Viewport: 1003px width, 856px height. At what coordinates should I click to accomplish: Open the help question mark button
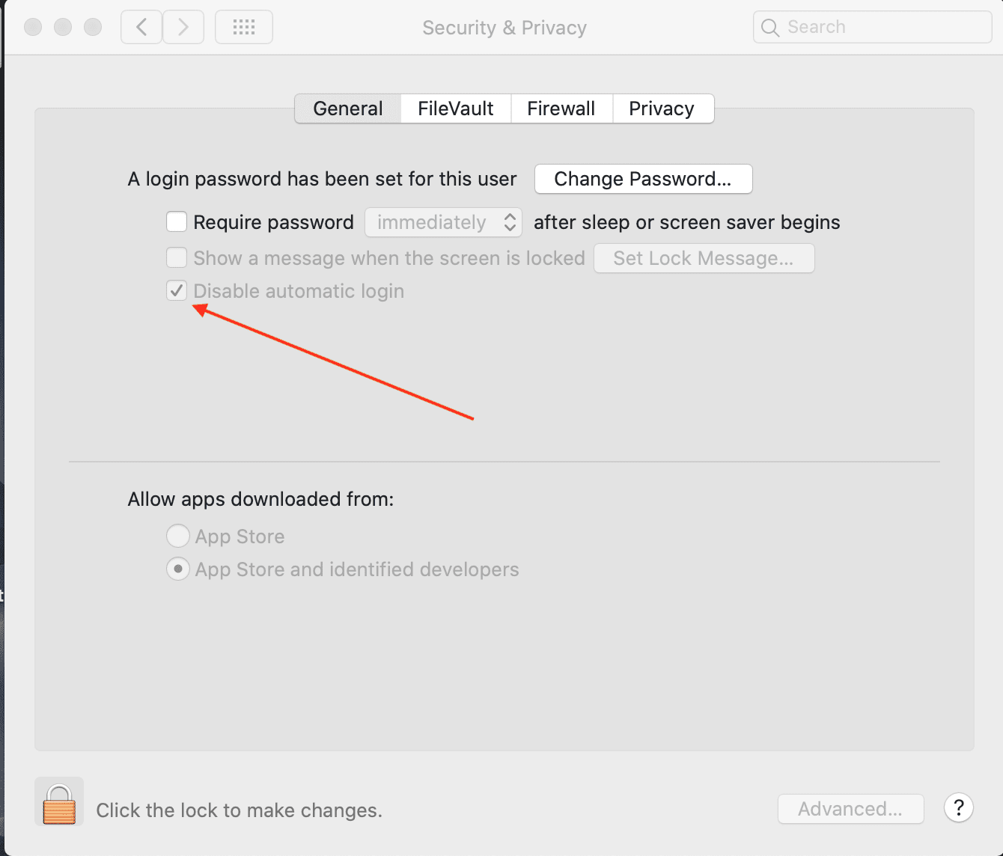click(958, 808)
